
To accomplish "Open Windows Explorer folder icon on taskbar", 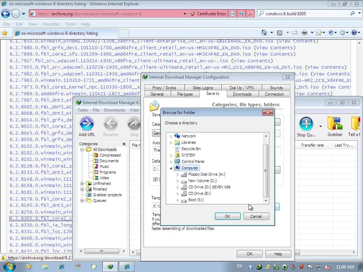I will [45, 267].
